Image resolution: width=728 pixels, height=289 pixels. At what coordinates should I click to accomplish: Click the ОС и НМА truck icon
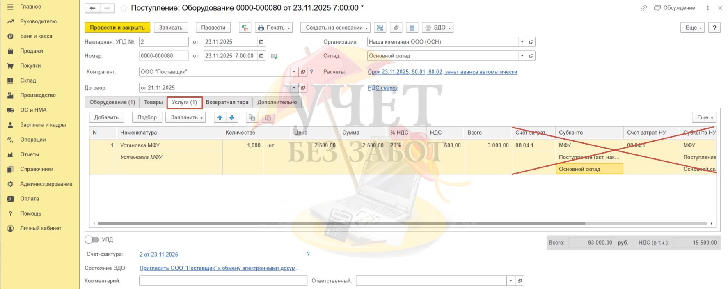pos(11,110)
